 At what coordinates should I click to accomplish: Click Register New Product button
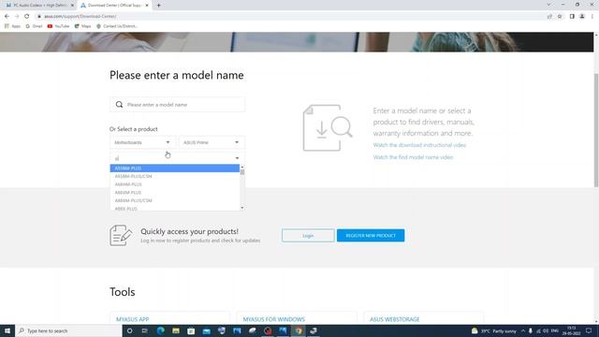(x=371, y=236)
